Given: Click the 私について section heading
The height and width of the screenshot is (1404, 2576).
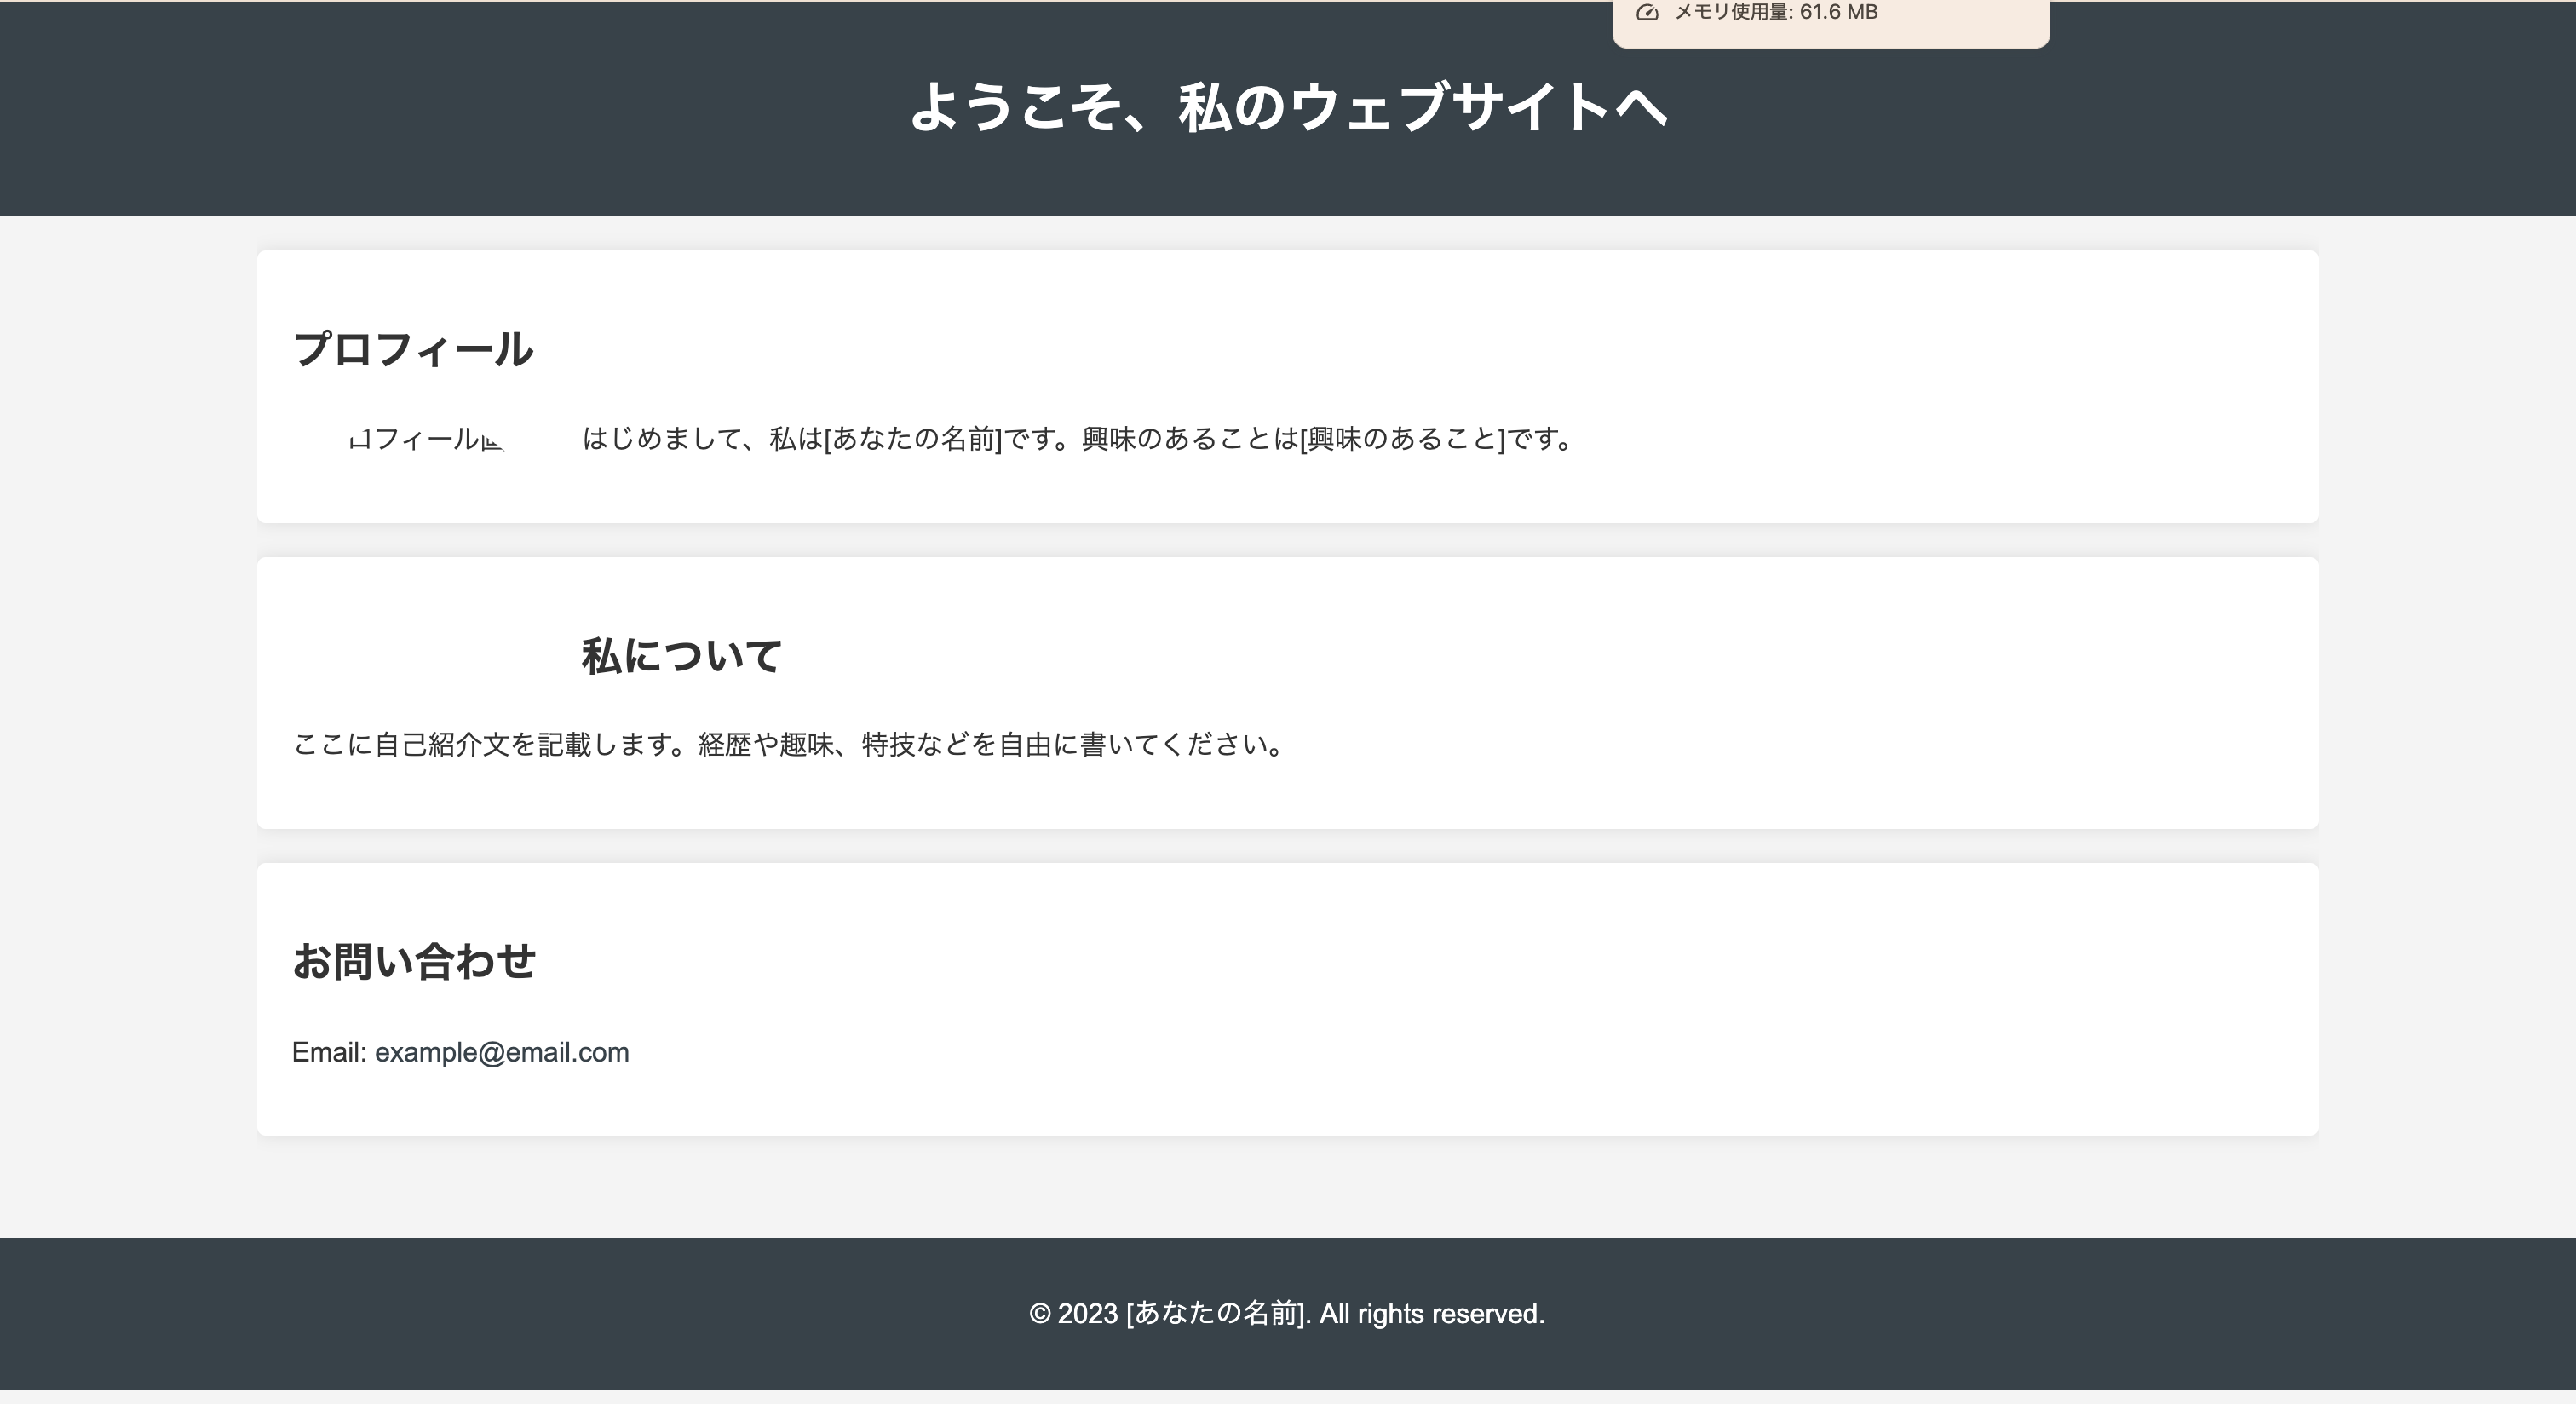Looking at the screenshot, I should (682, 655).
